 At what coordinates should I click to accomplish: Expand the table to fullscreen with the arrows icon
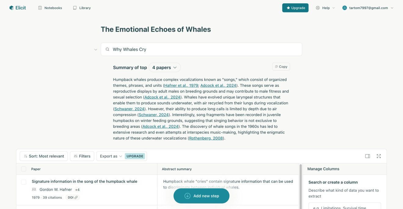379,156
